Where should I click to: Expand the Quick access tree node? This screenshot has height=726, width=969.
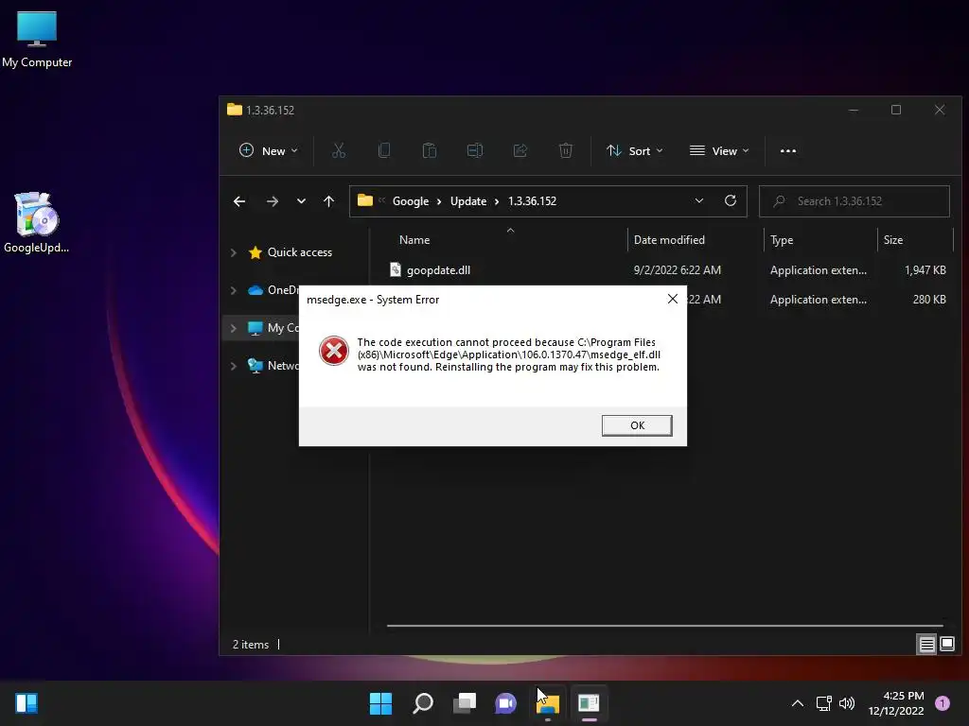click(234, 252)
